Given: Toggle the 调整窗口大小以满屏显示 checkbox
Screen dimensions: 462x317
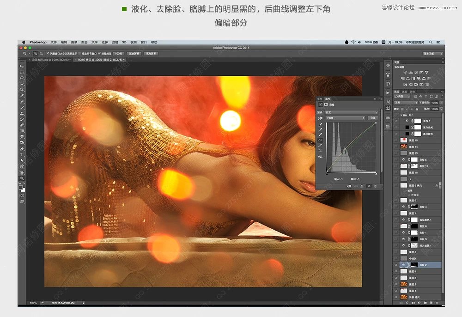Looking at the screenshot, I should (47, 54).
